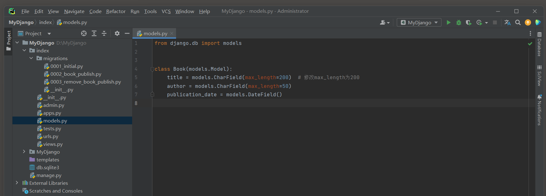Click the orange update arrow icon
This screenshot has height=196, width=546.
(528, 22)
